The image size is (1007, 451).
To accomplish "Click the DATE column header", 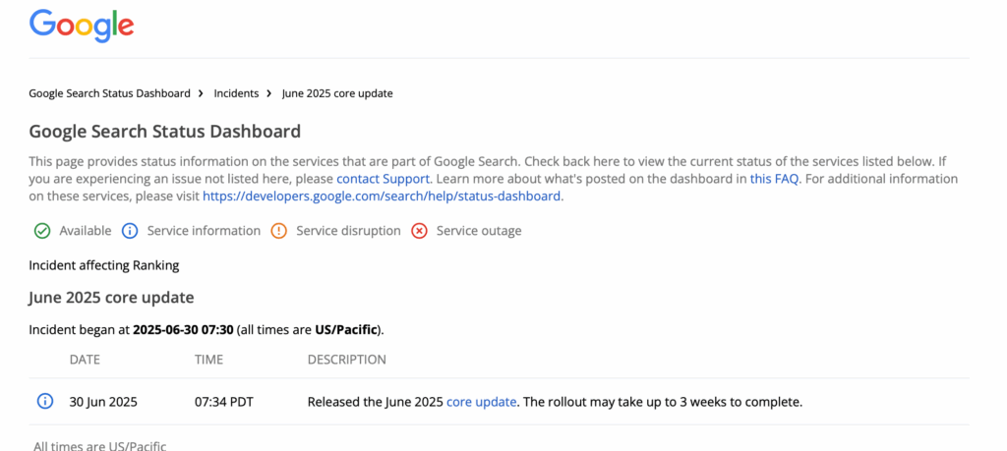I will click(x=85, y=360).
